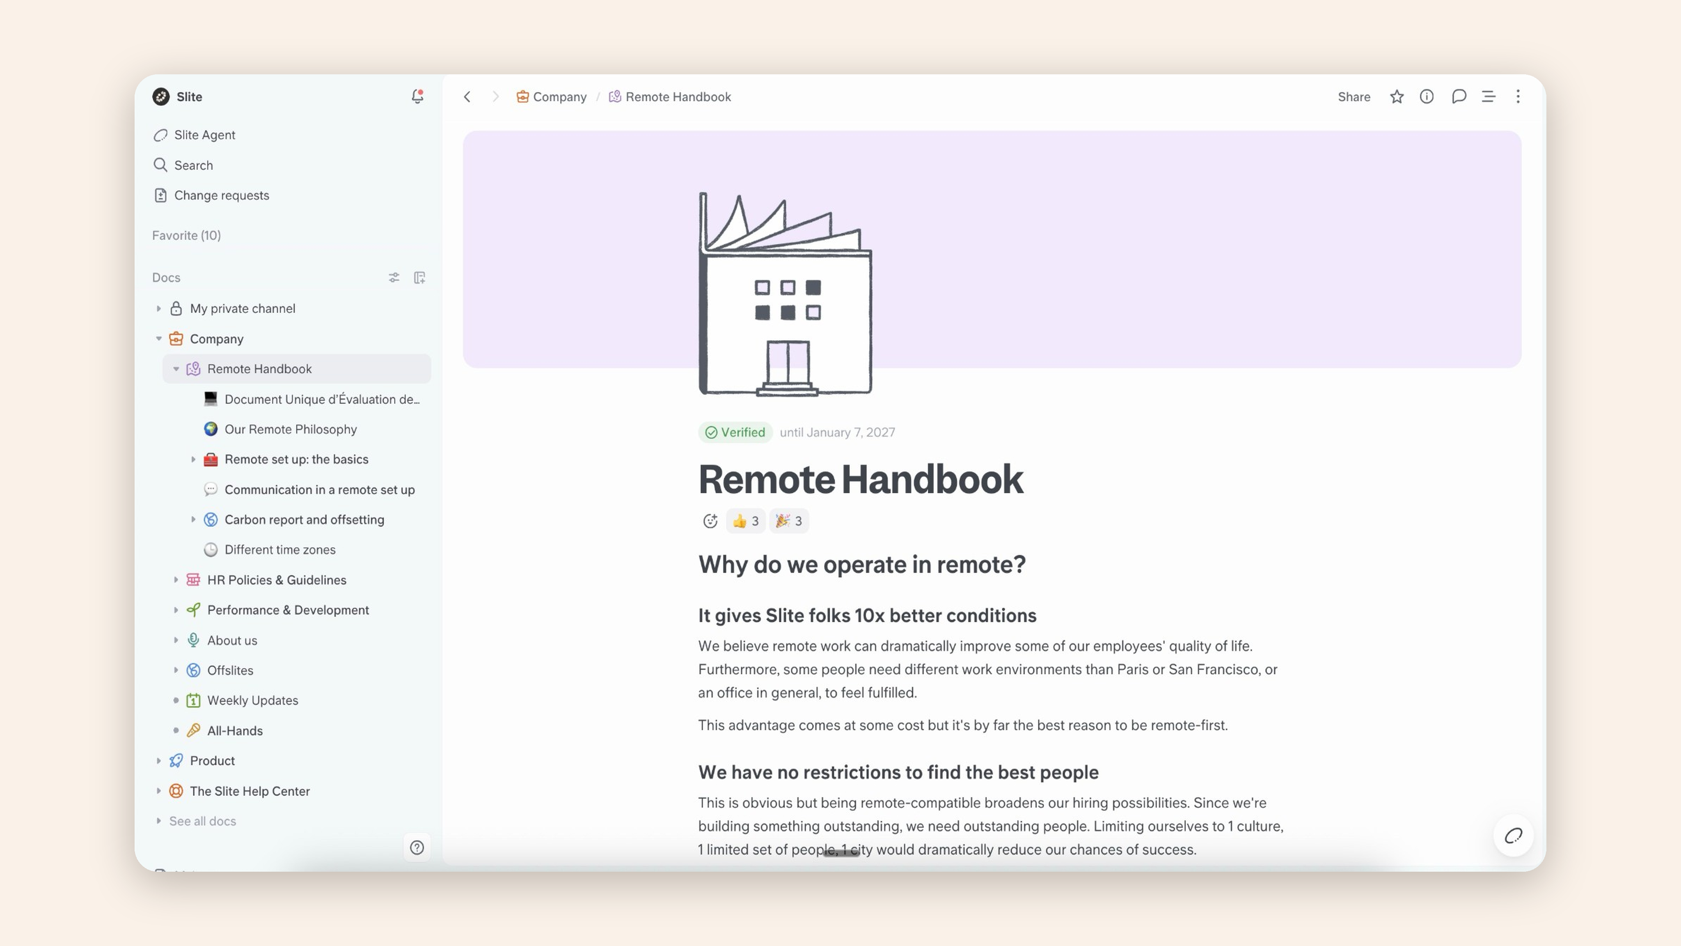1681x946 pixels.
Task: Toggle the party popper reaction
Action: [789, 521]
